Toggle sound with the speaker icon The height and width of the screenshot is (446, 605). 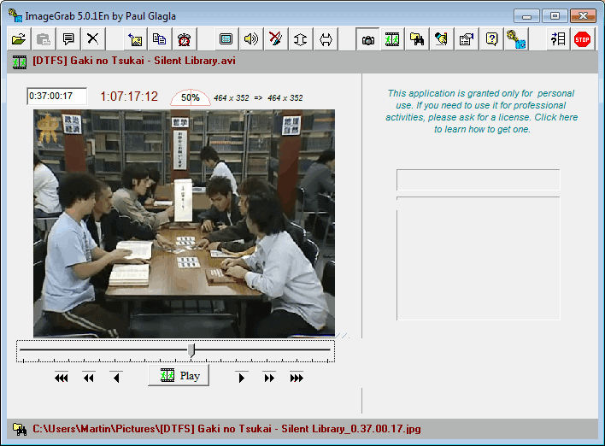point(250,39)
